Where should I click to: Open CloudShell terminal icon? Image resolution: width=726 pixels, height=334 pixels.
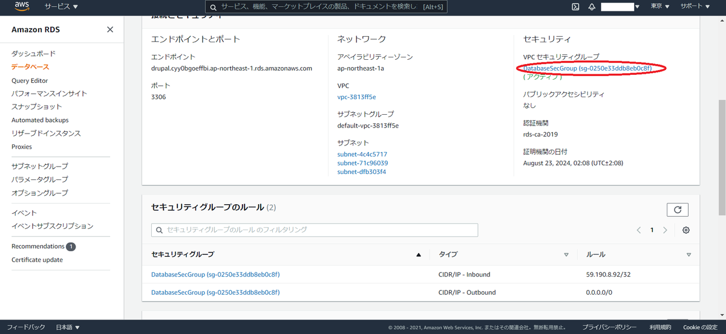point(575,7)
